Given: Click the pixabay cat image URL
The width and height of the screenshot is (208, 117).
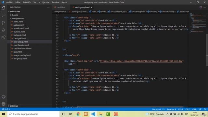Looking at the screenshot, I should [x=141, y=61].
